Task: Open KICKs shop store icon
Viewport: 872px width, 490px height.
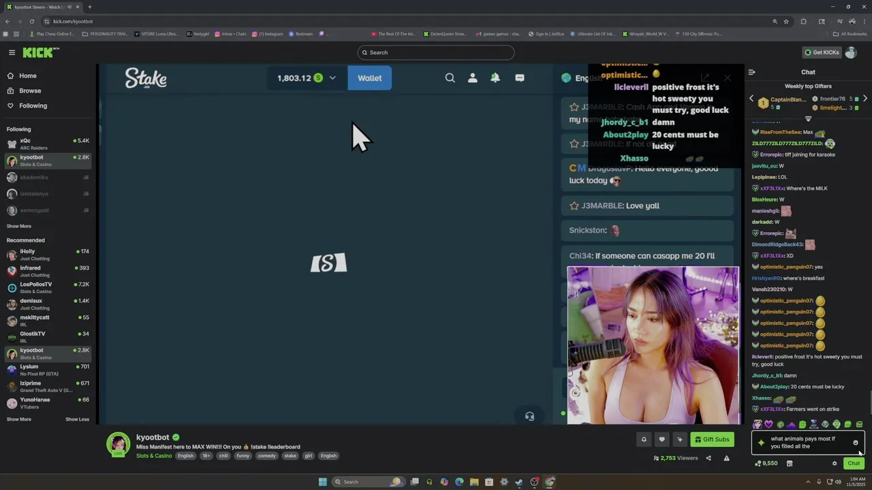Action: click(790, 463)
